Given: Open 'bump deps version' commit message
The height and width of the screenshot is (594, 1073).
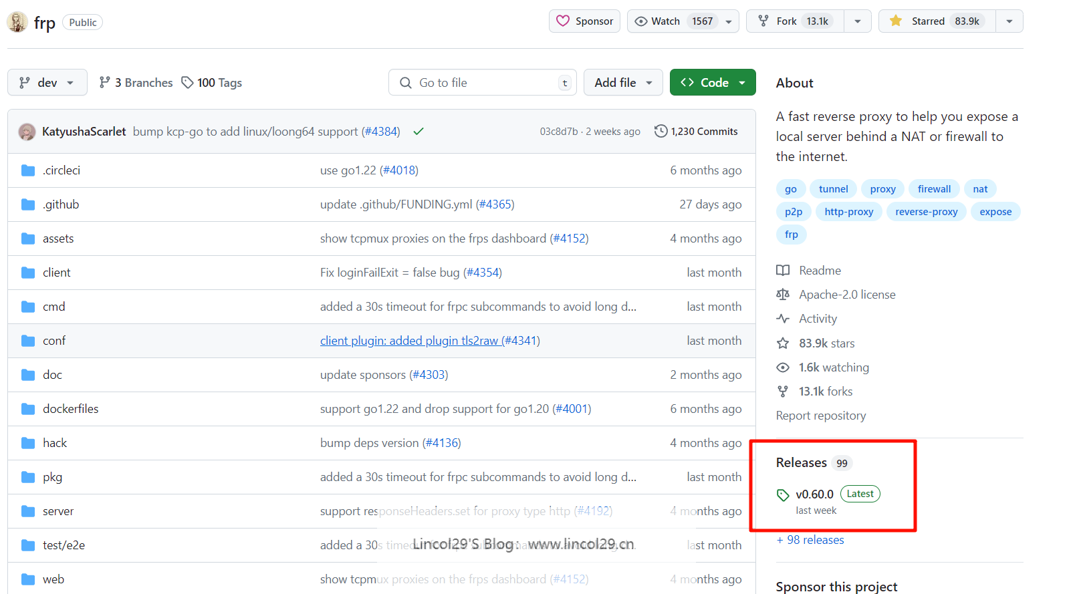Looking at the screenshot, I should [x=370, y=443].
